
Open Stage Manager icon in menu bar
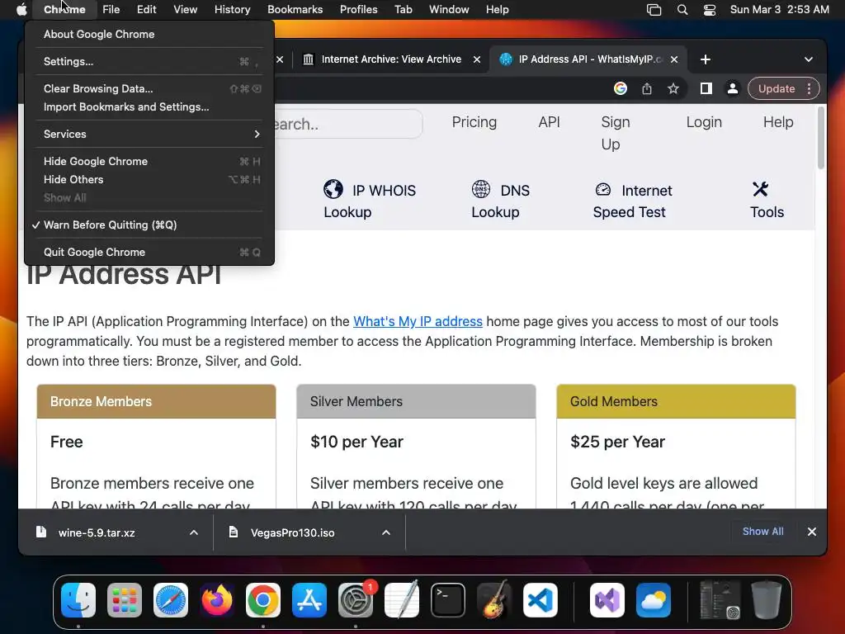pyautogui.click(x=654, y=9)
